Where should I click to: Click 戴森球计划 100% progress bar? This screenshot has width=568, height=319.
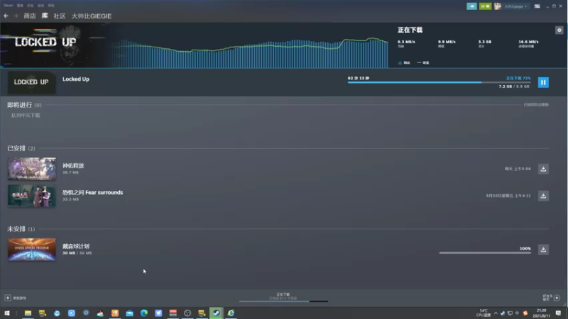point(485,253)
